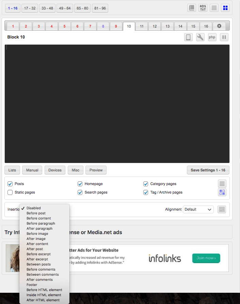This screenshot has height=304, width=240.
Task: Select After excerpt option
Action: 44,259
